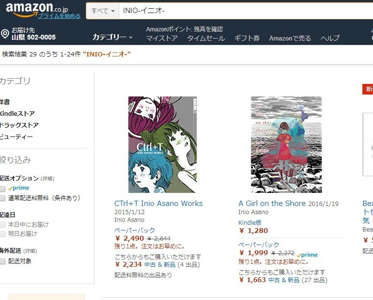The image size is (373, 300).
Task: Click CTrl+T Inio Asano Works title link
Action: pyautogui.click(x=158, y=204)
